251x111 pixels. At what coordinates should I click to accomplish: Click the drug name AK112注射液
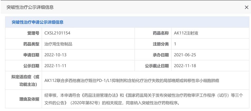tap(186, 33)
